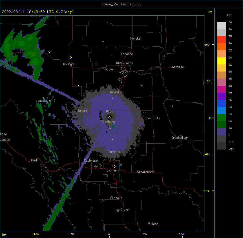Click the Vulcan town label
243x238 pixels.
pyautogui.click(x=153, y=224)
